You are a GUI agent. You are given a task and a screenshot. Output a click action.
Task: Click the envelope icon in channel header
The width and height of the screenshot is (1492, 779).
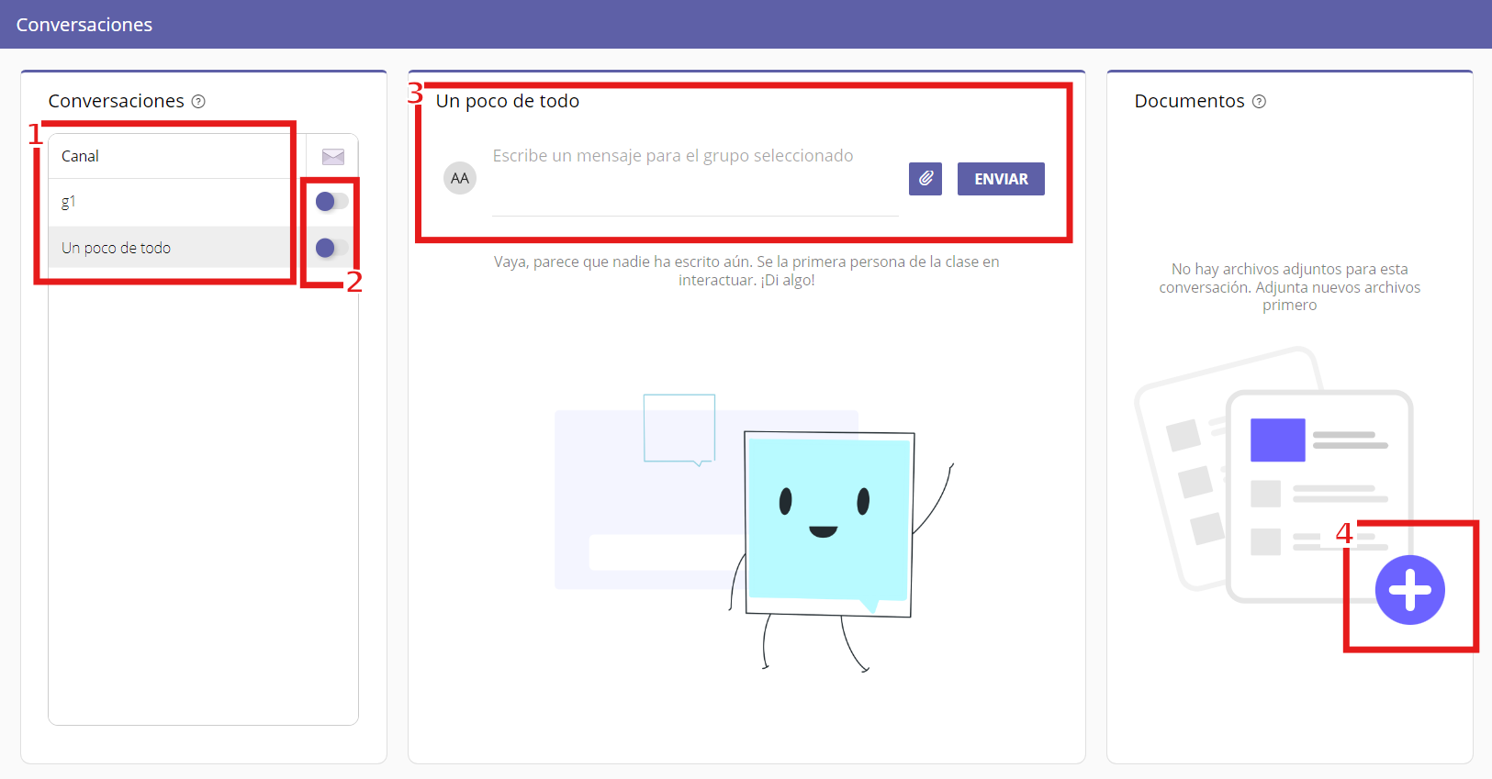click(x=332, y=157)
